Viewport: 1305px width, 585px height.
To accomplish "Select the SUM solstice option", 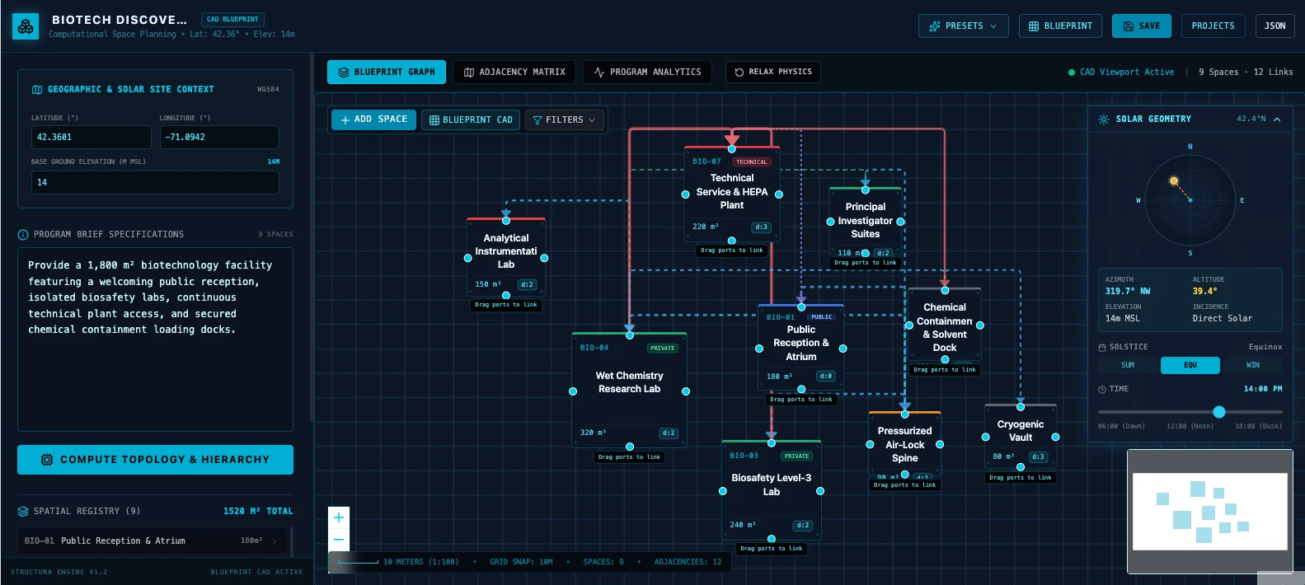I will [1128, 365].
